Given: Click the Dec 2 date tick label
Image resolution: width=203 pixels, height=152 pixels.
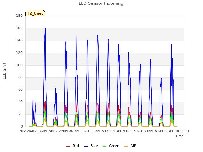Looking at the screenshot, I should click(89, 131).
